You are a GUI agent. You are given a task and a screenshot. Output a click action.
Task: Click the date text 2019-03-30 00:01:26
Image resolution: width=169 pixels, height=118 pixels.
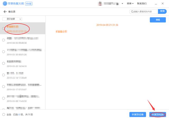pos(17,55)
